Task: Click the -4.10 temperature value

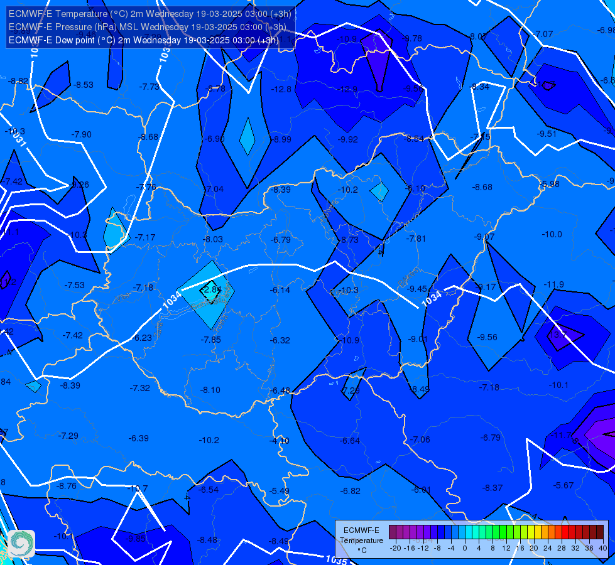Action: pos(280,441)
